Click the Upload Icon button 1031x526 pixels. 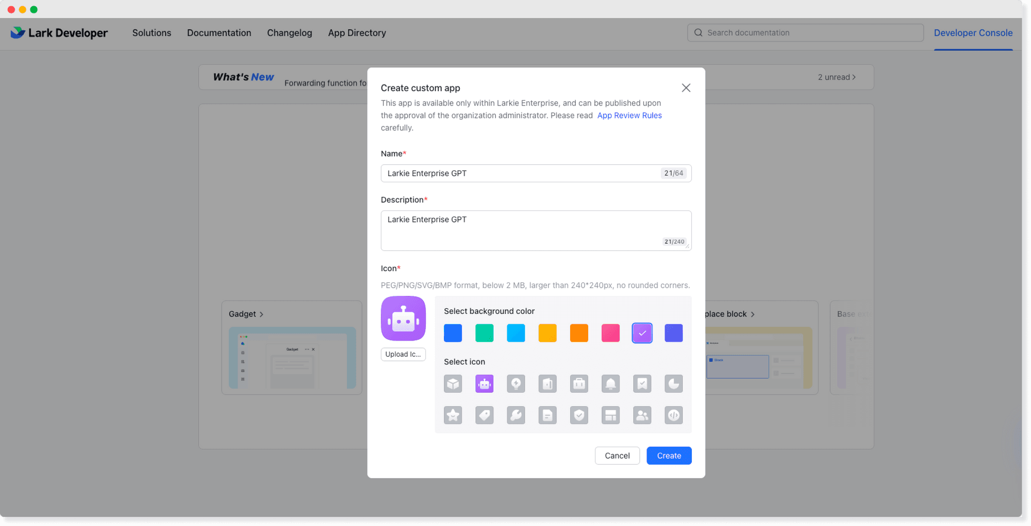point(403,354)
